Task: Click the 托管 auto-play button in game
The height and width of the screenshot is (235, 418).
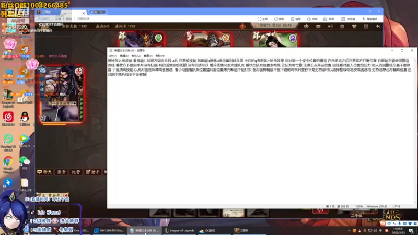Action: click(x=76, y=172)
